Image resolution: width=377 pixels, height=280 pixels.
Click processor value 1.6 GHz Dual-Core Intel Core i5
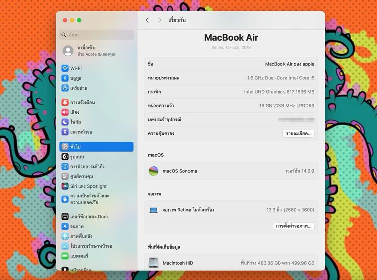coord(280,78)
